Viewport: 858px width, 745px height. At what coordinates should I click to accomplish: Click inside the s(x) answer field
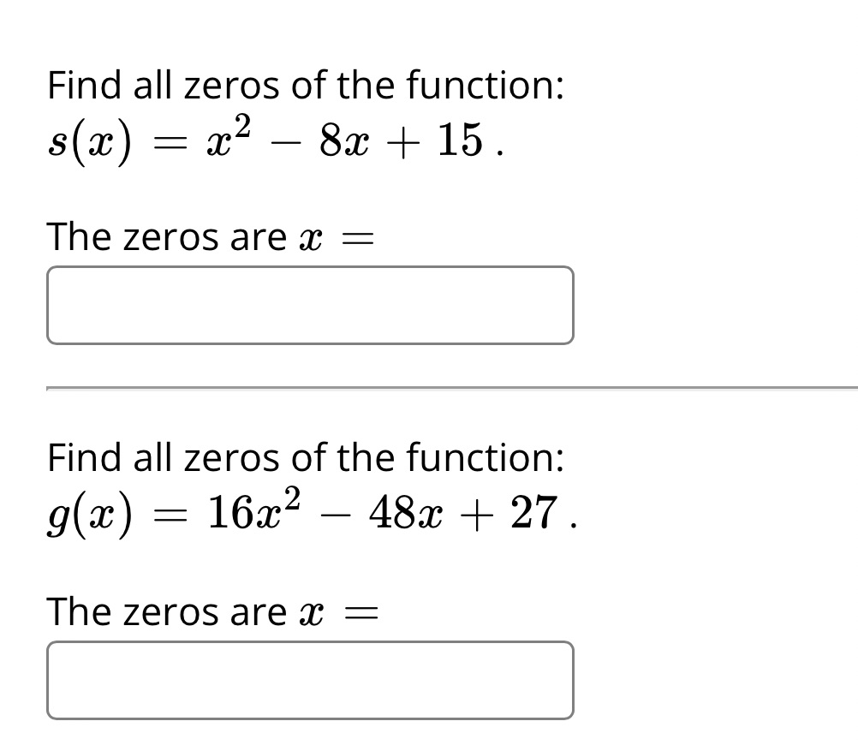[x=310, y=305]
